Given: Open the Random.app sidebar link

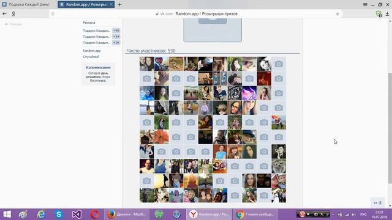Looking at the screenshot, I should pos(92,51).
